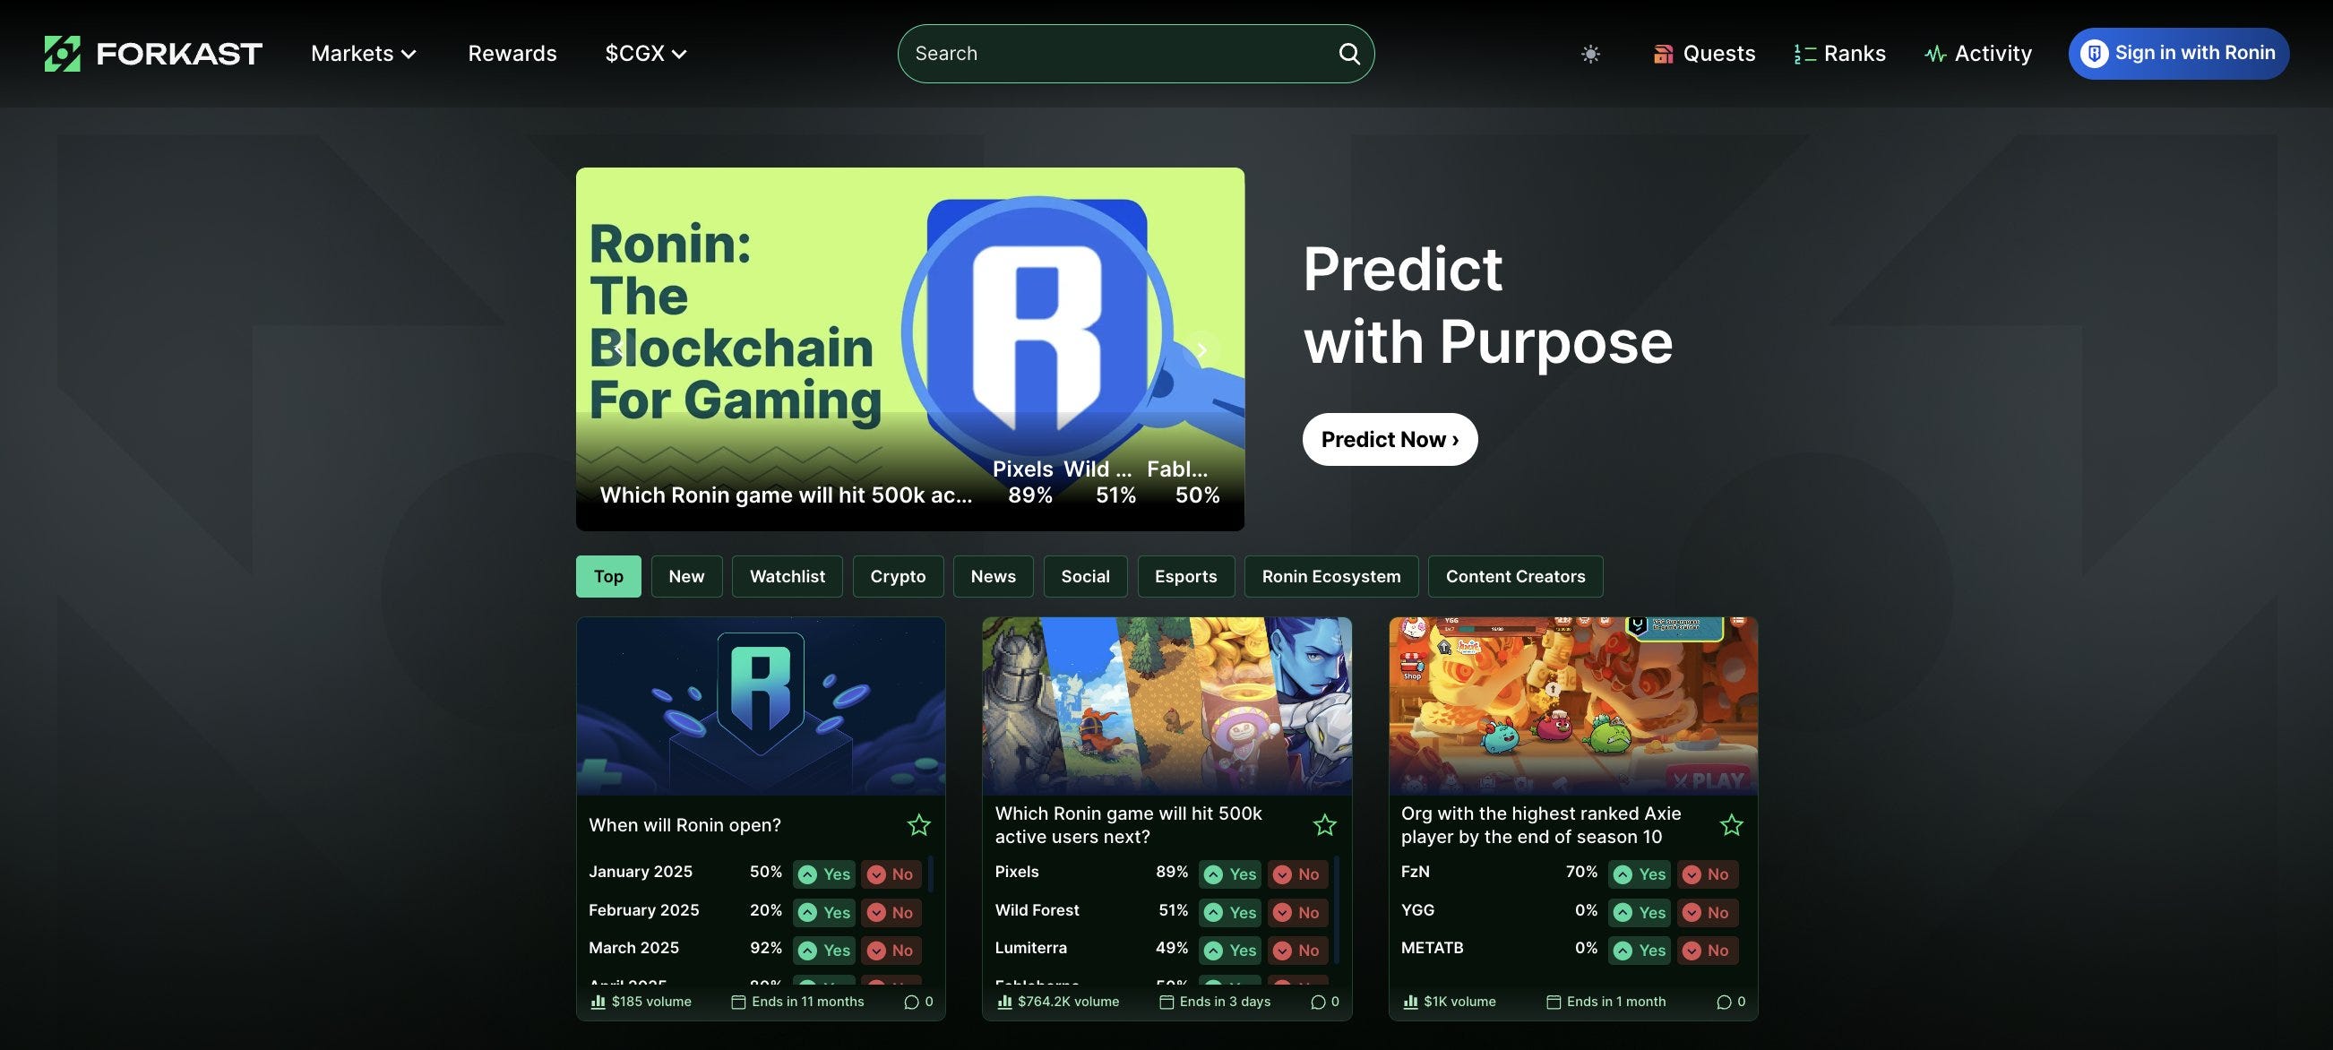Click comment icon on $764.2K volume card
This screenshot has height=1050, width=2333.
point(1318,1001)
